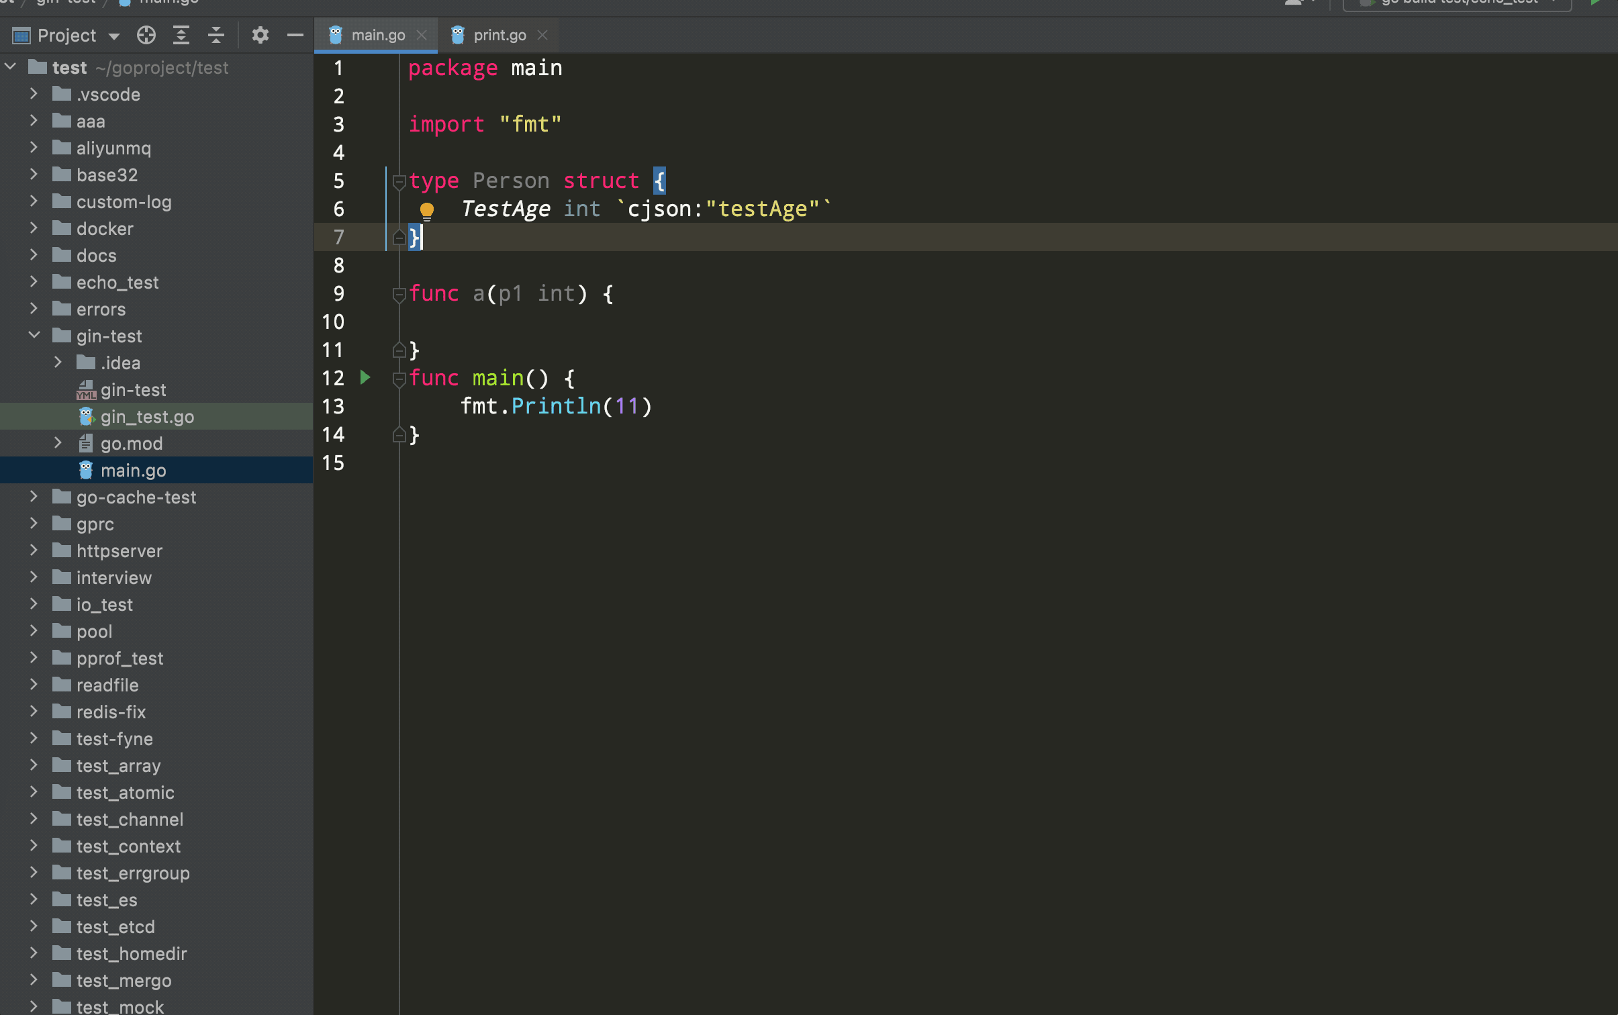Viewport: 1618px width, 1015px height.
Task: Expand the .idea folder
Action: [58, 362]
